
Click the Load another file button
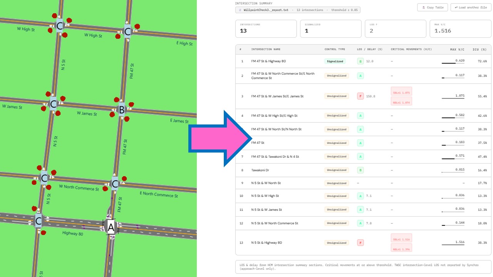pyautogui.click(x=471, y=7)
